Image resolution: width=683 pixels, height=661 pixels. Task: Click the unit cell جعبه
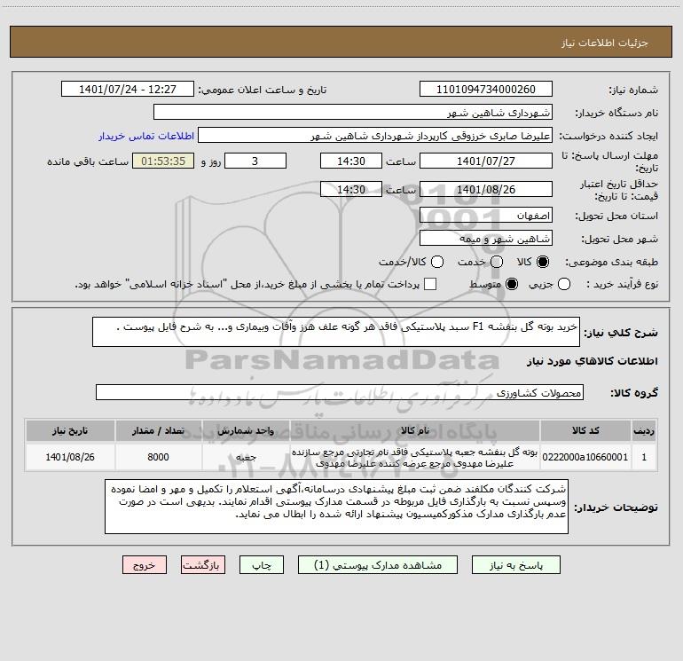click(246, 457)
